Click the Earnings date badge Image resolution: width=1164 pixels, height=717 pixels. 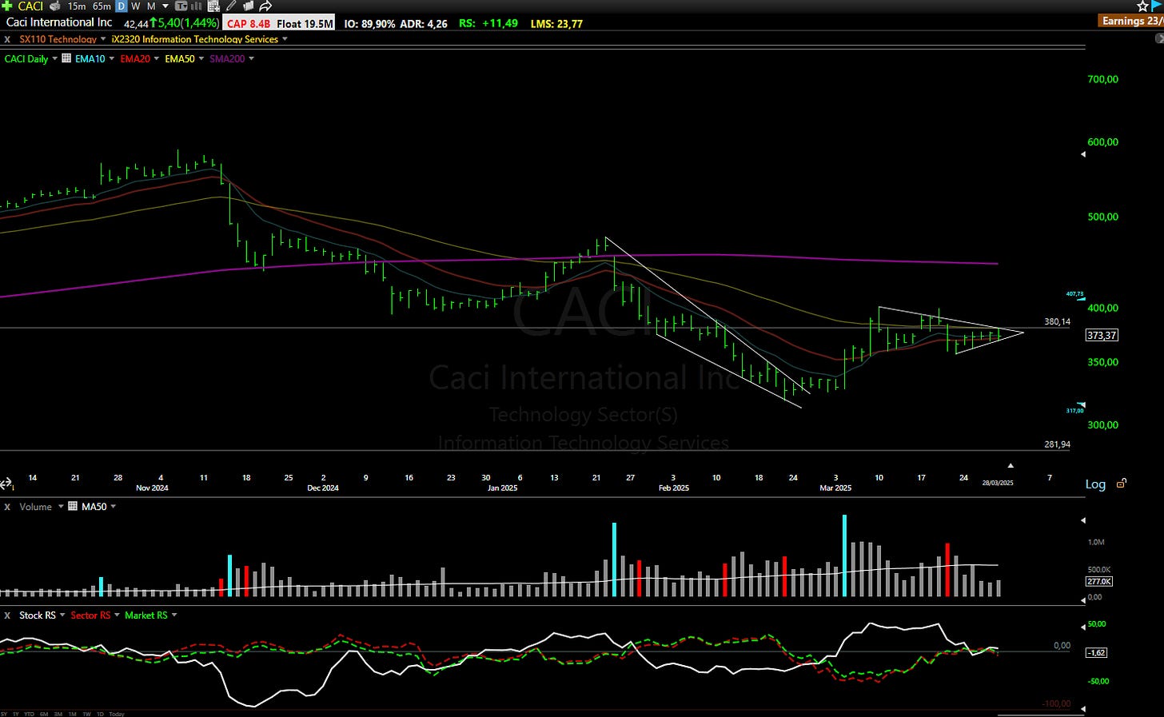coord(1131,21)
